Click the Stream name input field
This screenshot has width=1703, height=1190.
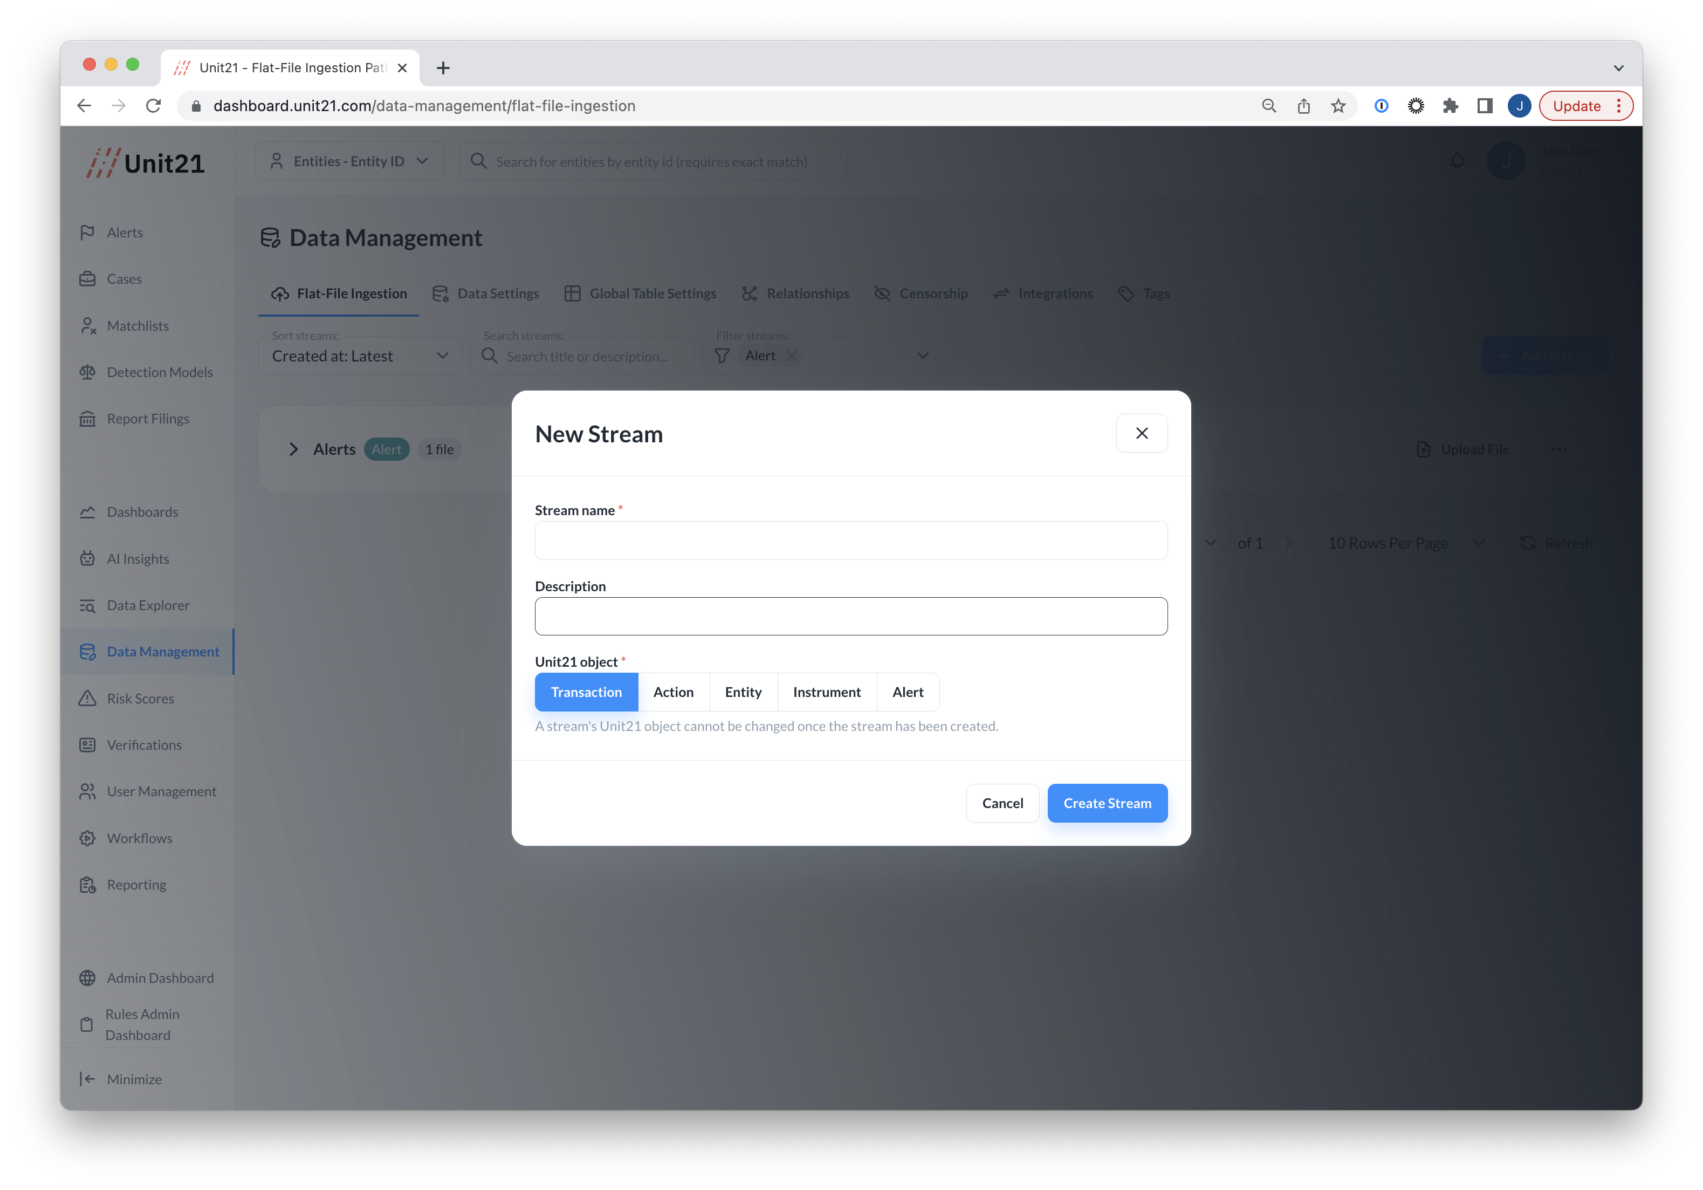(850, 540)
